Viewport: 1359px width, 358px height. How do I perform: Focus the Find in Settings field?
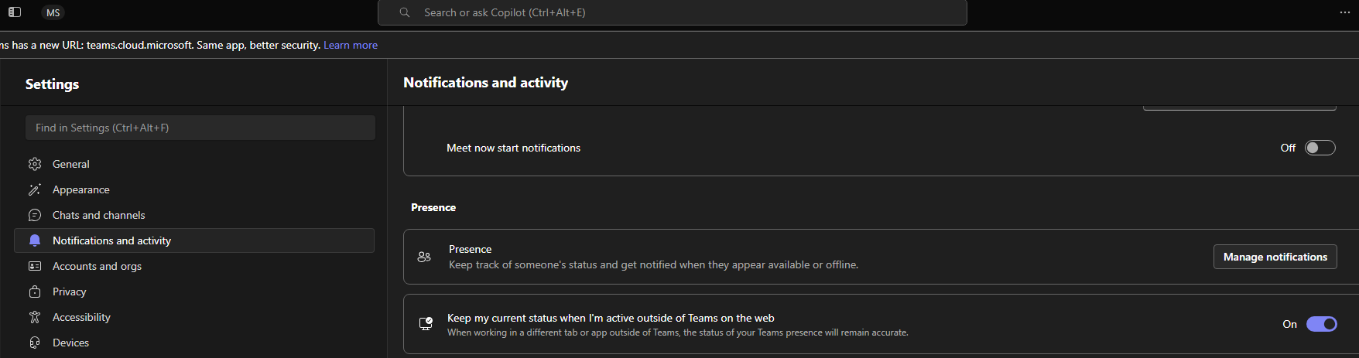pyautogui.click(x=200, y=128)
